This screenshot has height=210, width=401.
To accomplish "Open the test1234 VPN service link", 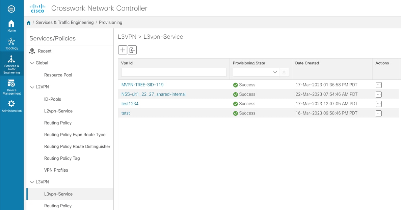I will [x=130, y=104].
